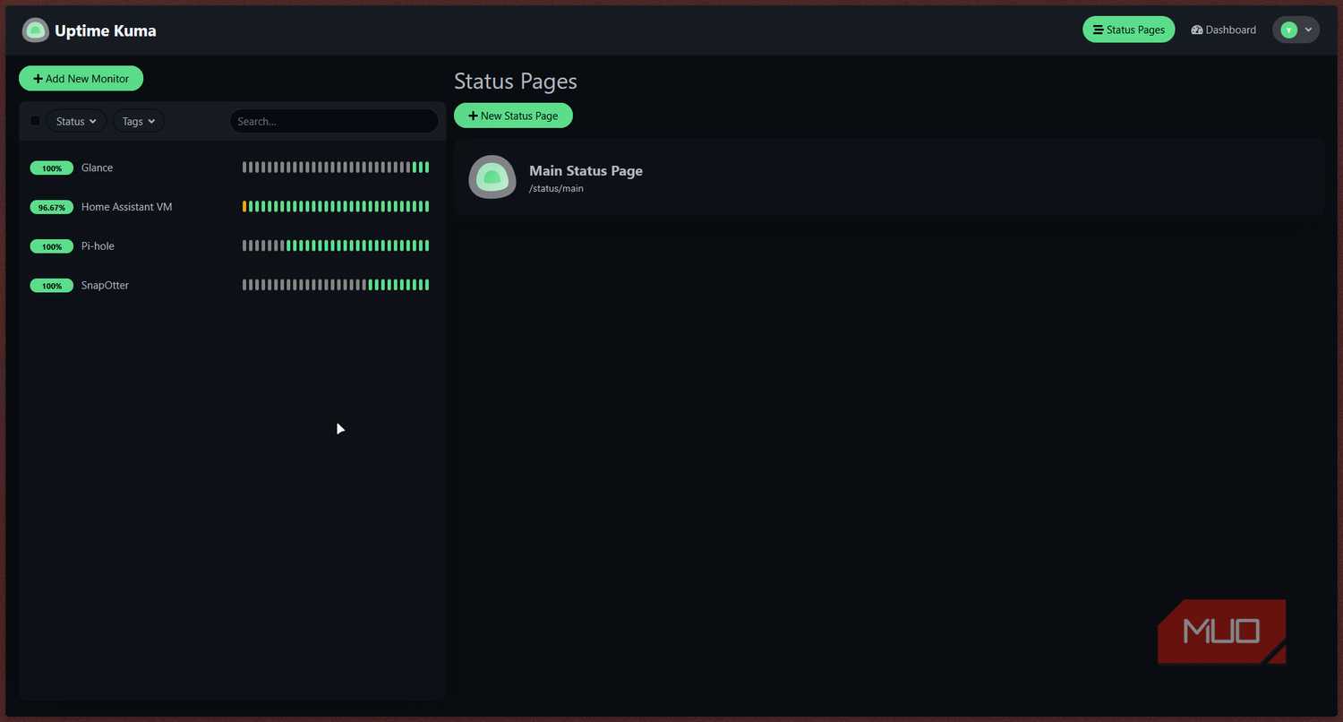Click the Add New Monitor button
Viewport: 1343px width, 722px height.
(x=81, y=79)
